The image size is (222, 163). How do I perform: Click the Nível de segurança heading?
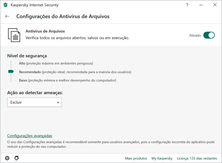point(27,56)
